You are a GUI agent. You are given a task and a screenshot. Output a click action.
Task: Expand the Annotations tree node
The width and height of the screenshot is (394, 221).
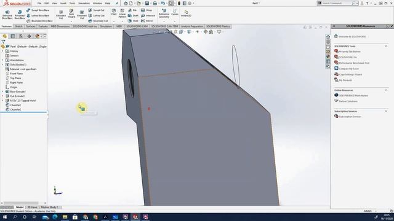pos(2,60)
